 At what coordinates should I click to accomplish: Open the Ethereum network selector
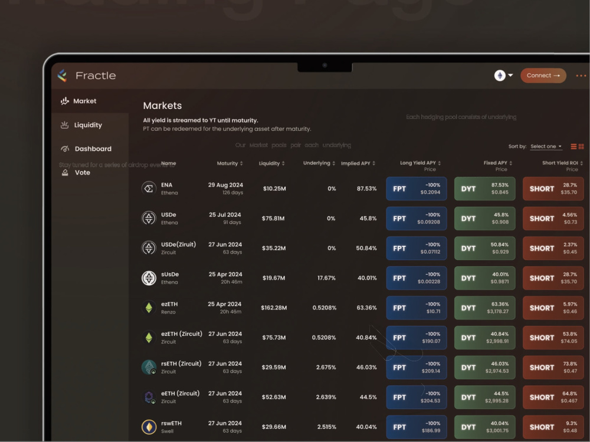[503, 75]
